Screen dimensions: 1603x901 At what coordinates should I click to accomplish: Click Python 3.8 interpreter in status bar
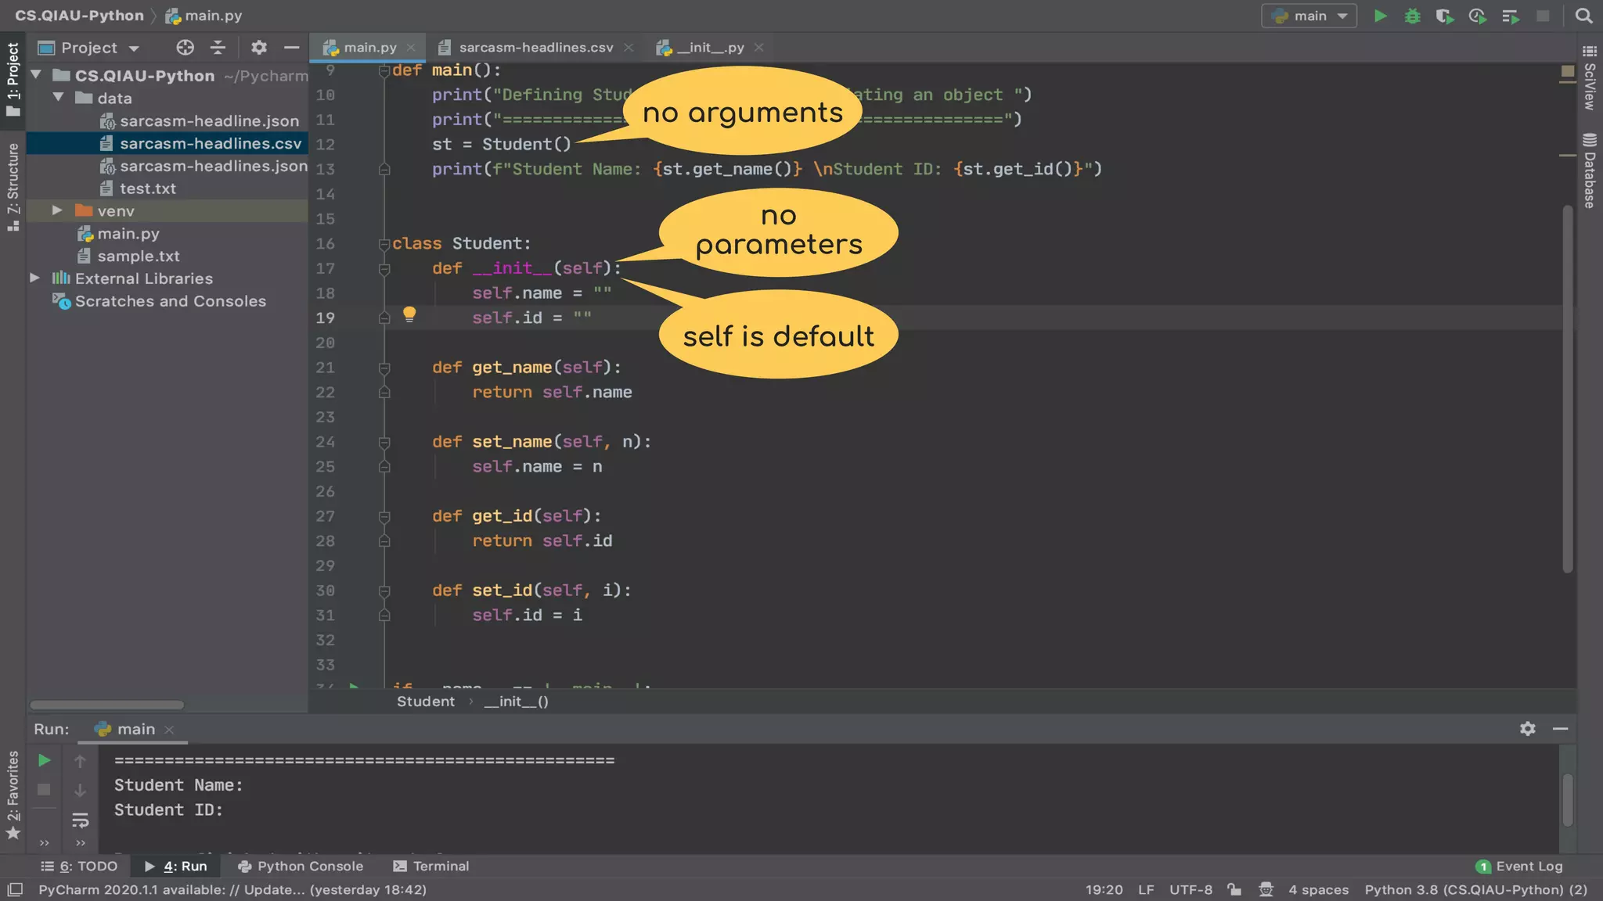coord(1475,889)
